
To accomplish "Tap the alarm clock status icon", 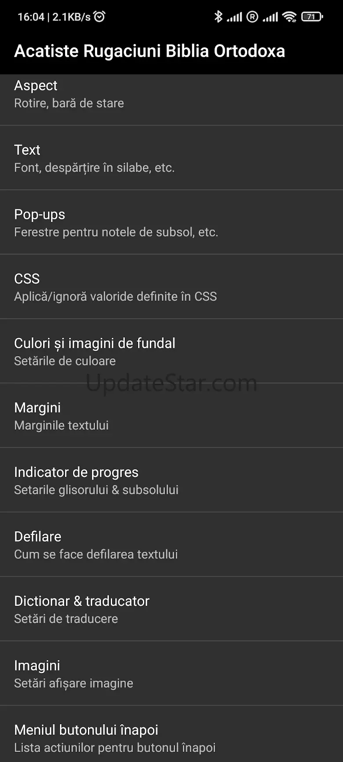I will [x=100, y=17].
